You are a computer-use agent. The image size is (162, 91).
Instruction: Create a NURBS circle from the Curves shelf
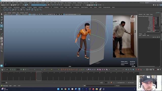click(5, 10)
